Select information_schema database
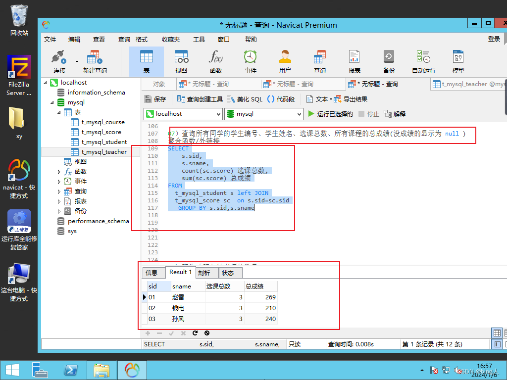This screenshot has width=507, height=380. (92, 93)
